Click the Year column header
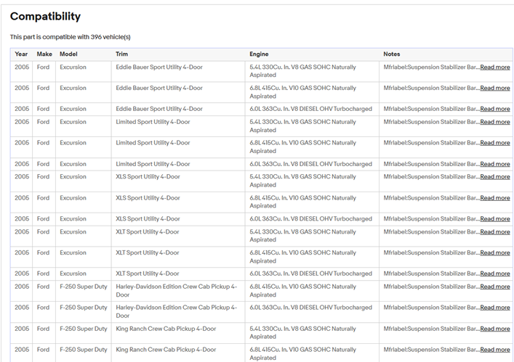 click(x=21, y=54)
